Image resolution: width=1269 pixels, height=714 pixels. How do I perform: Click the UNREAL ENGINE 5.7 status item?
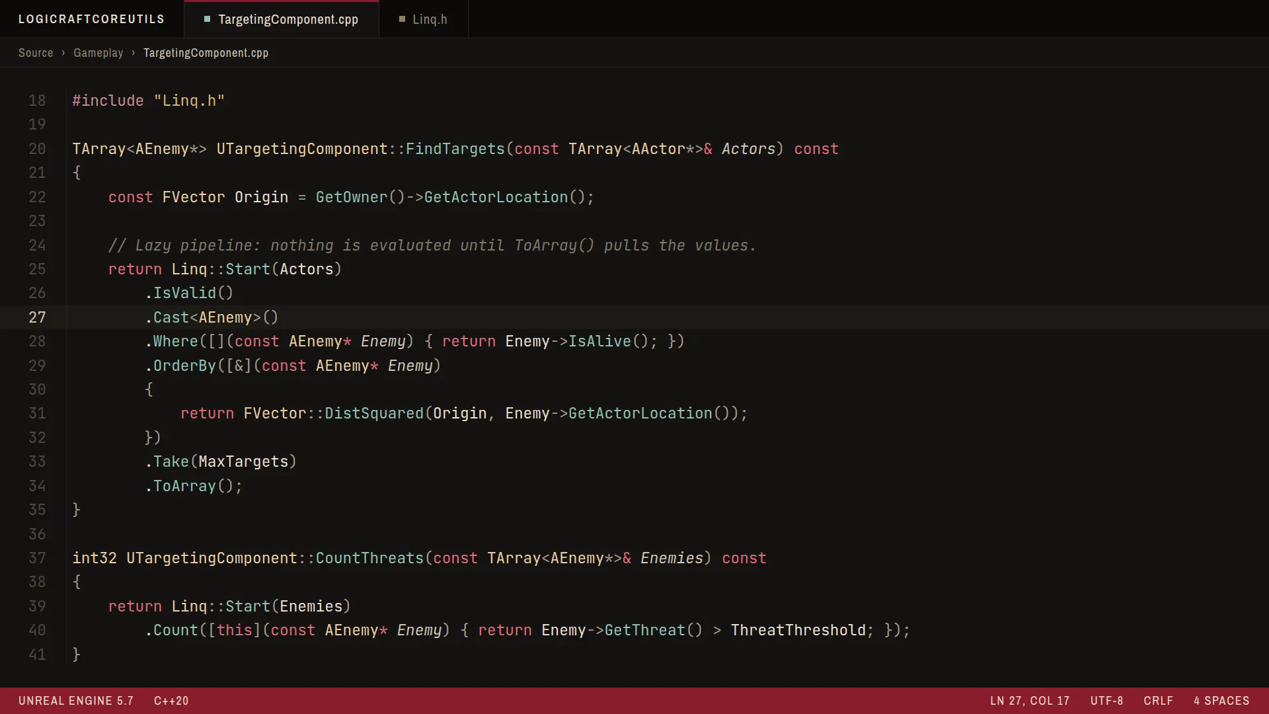point(76,701)
